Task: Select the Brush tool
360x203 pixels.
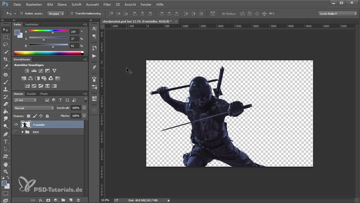Action: 6,82
